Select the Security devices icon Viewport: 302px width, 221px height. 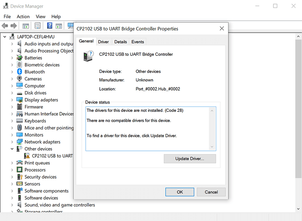(20, 177)
